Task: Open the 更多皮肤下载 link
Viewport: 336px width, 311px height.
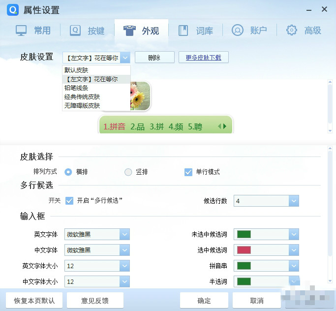Action: (203, 57)
